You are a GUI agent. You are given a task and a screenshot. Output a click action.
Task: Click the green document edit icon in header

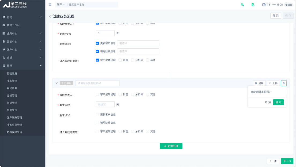pos(253,5)
